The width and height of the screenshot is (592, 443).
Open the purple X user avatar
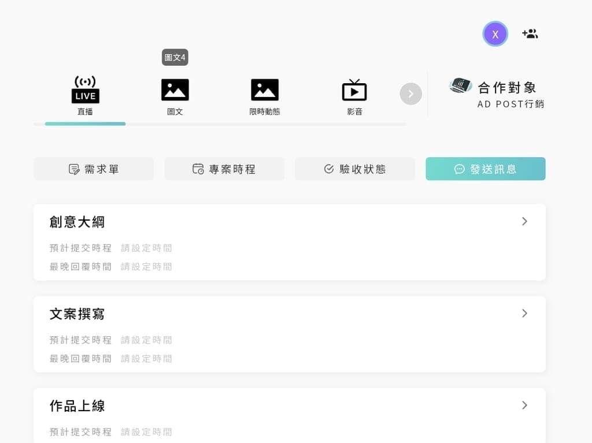[x=495, y=34]
